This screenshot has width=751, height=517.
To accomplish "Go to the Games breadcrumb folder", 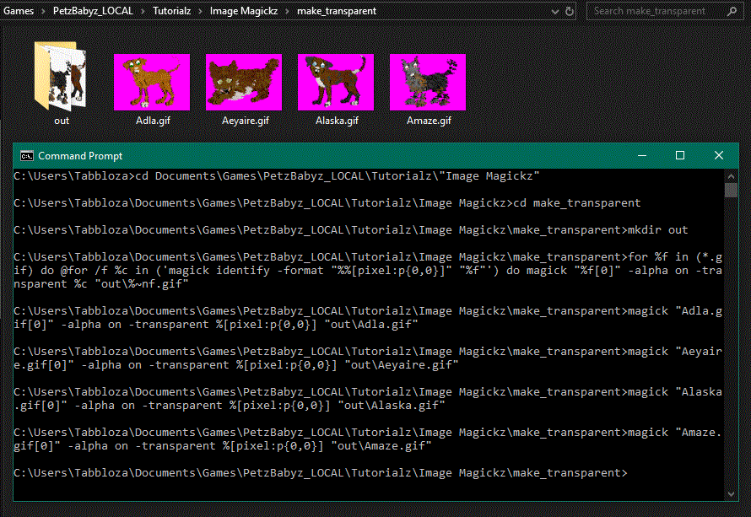I will 19,12.
